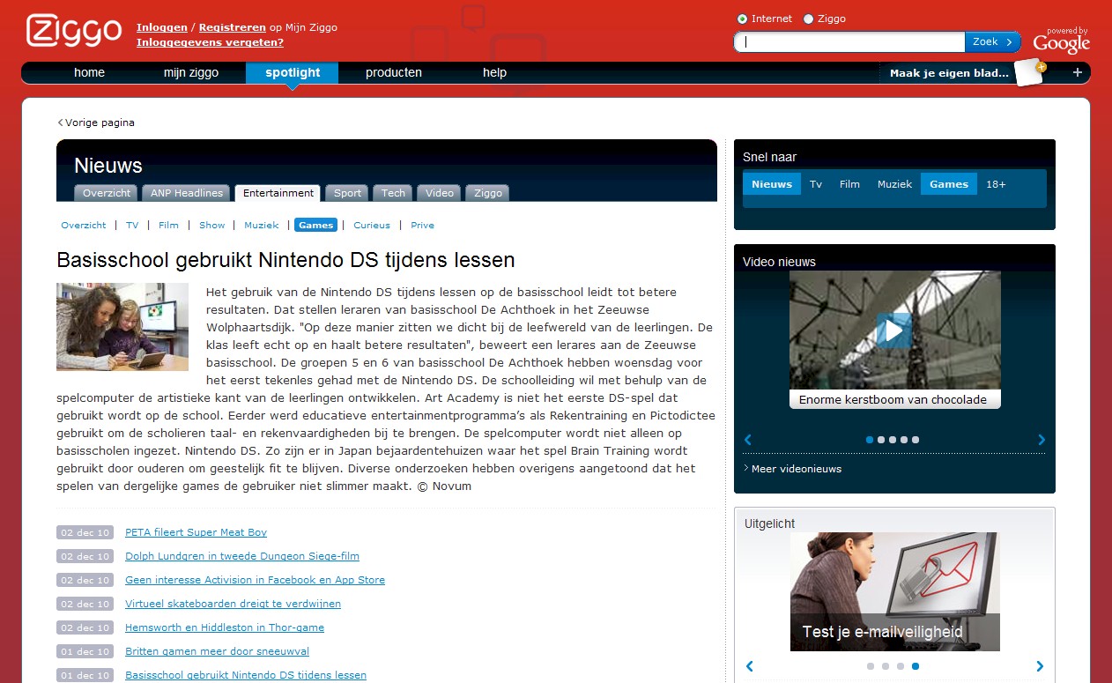Click the plus icon in navigation bar
This screenshot has width=1112, height=683.
pos(1077,72)
